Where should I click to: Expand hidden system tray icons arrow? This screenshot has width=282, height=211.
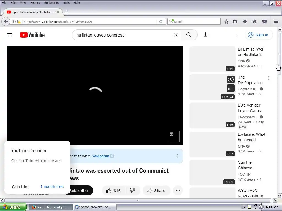click(261, 207)
